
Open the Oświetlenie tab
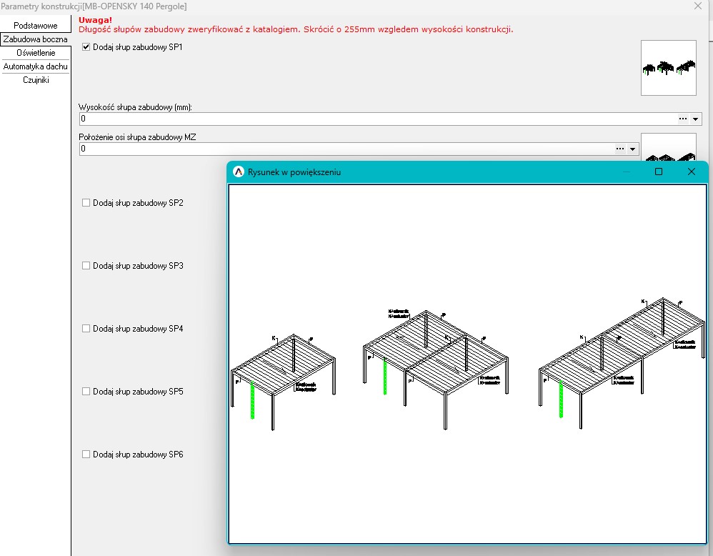(x=35, y=53)
